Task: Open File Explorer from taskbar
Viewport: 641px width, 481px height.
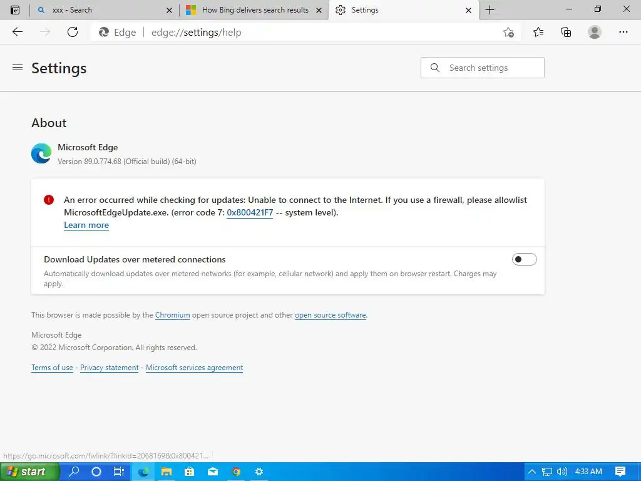Action: coord(166,472)
